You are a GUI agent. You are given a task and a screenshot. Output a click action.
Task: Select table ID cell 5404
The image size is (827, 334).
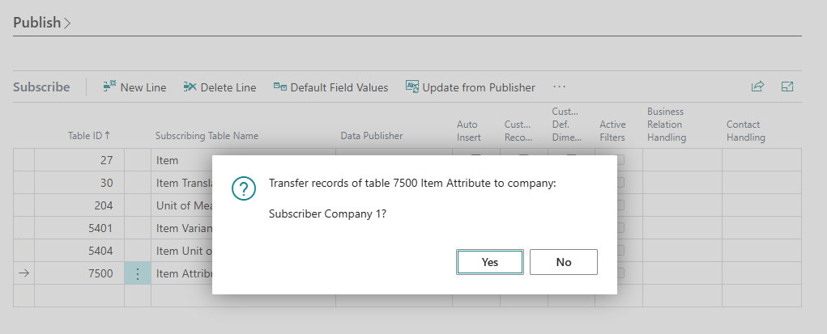[x=79, y=251]
